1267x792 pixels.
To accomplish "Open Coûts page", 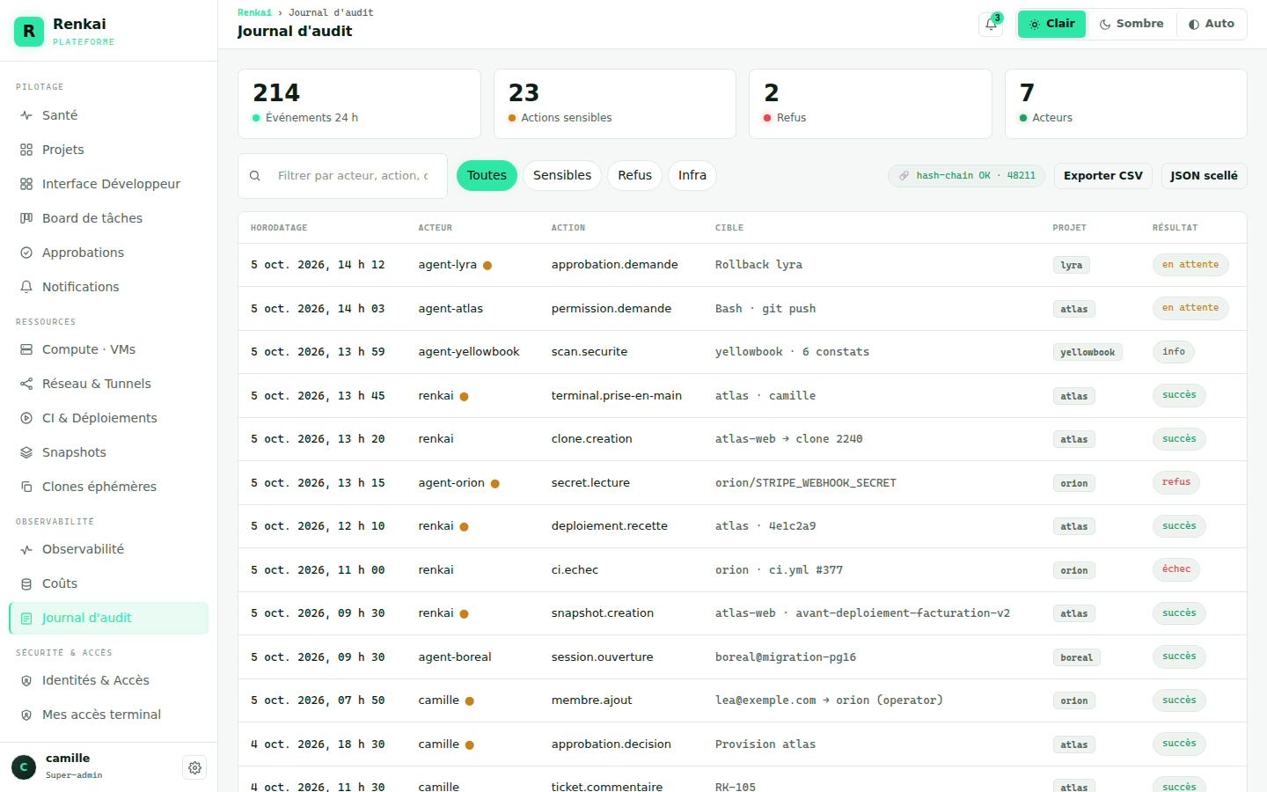I will pos(109,583).
